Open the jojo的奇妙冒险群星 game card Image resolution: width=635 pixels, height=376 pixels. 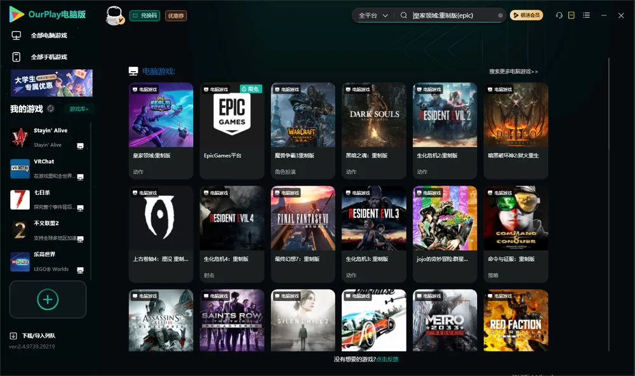click(x=444, y=234)
